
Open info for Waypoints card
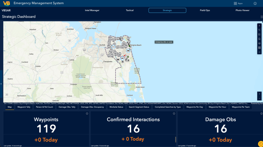87,114
